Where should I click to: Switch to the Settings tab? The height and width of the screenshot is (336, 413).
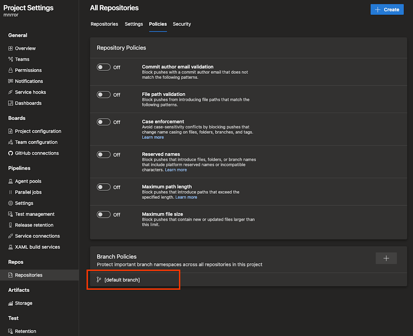(x=134, y=24)
